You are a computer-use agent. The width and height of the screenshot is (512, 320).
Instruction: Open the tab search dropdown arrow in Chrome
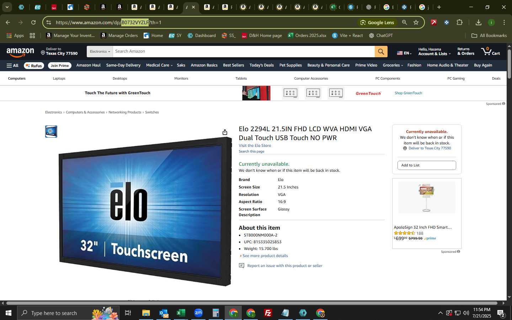pyautogui.click(x=7, y=7)
